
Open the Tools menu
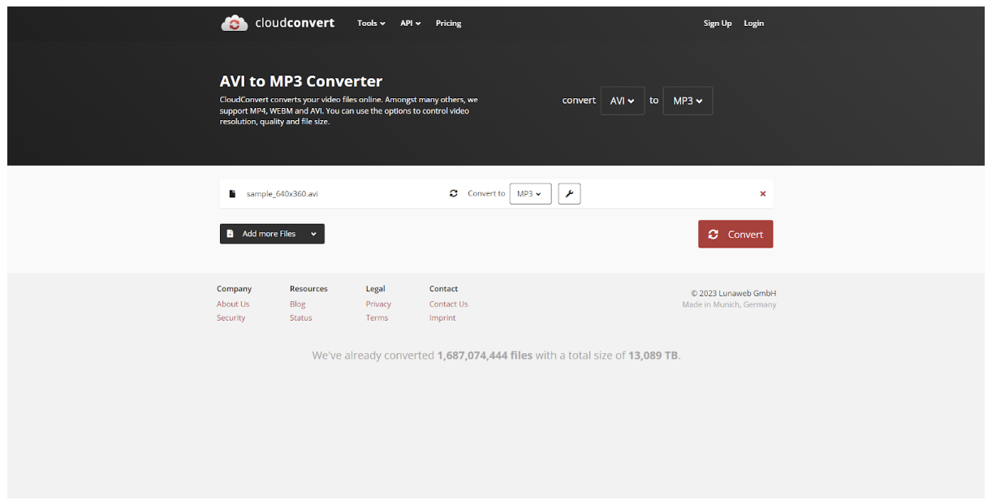(371, 23)
